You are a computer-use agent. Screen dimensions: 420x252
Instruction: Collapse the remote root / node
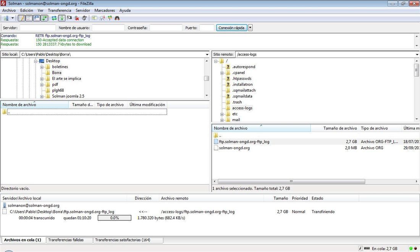coord(215,61)
